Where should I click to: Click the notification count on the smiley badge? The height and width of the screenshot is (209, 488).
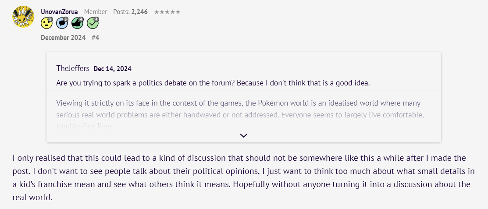pyautogui.click(x=50, y=19)
